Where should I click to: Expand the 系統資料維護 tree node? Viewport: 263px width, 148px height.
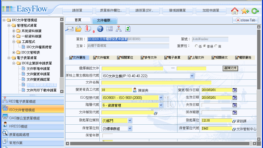tap(14, 31)
